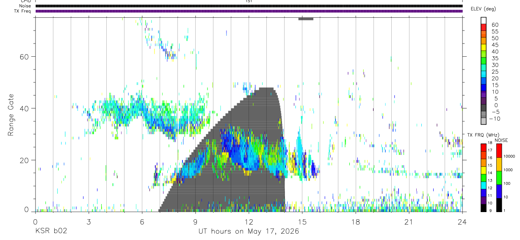Click the black Noise strip above the plot

click(249, 6)
